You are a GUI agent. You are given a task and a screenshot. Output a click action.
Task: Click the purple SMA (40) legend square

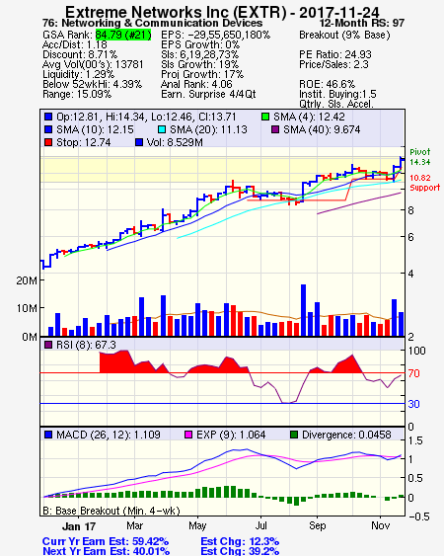[275, 129]
